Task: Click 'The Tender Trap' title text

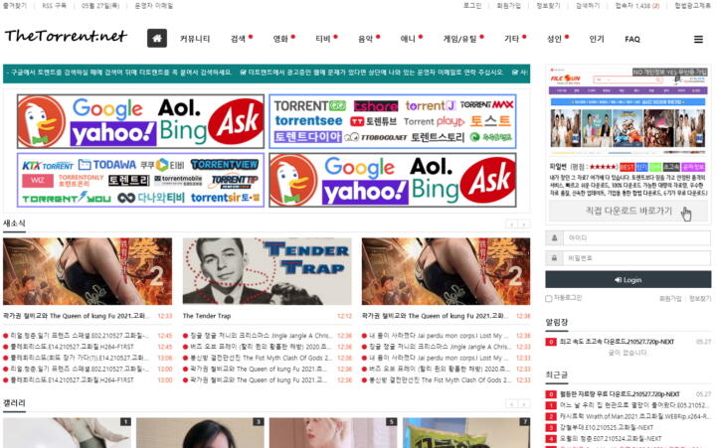Action: point(207,316)
